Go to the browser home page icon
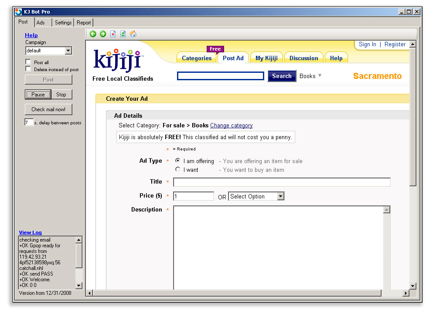Screen dimensions: 436x314 click(133, 34)
